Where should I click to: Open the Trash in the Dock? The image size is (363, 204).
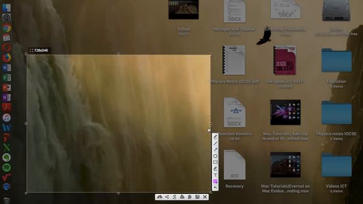(x=6, y=200)
